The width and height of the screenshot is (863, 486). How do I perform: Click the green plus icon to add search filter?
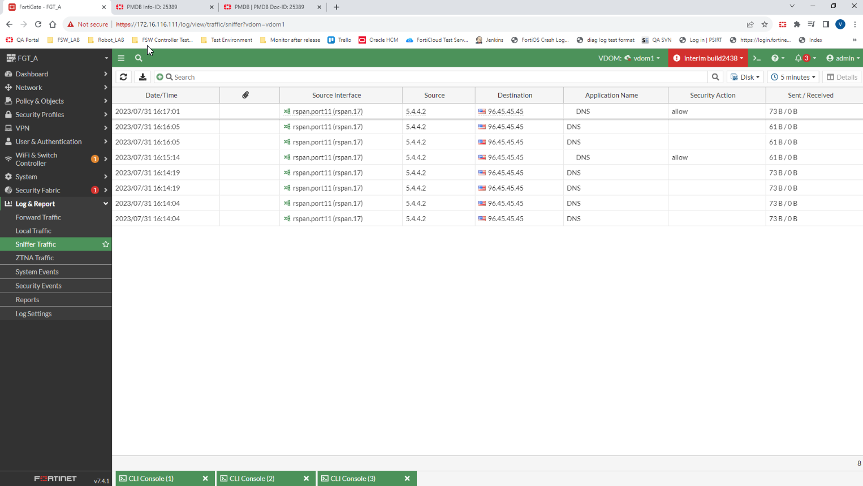pos(159,76)
